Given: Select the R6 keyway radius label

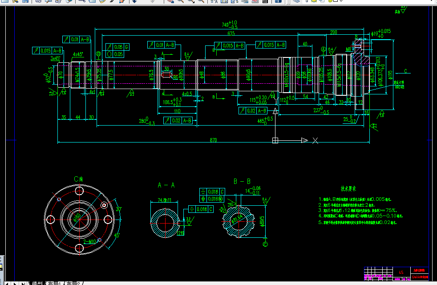Looking at the screenshot, I should [x=176, y=77].
